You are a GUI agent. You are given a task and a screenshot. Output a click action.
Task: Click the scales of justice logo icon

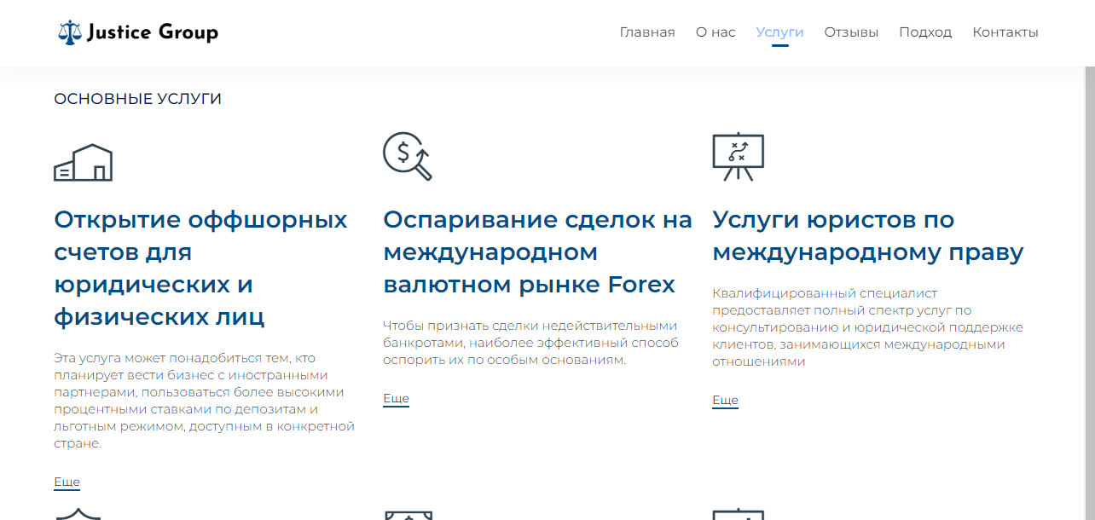coord(69,32)
